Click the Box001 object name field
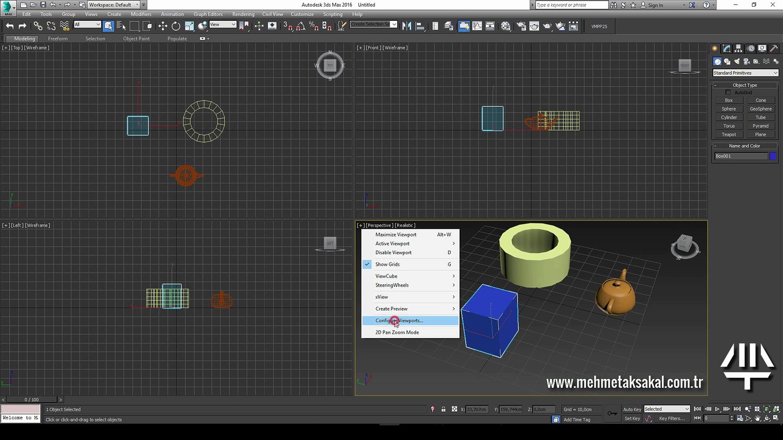Image resolution: width=783 pixels, height=440 pixels. tap(741, 156)
